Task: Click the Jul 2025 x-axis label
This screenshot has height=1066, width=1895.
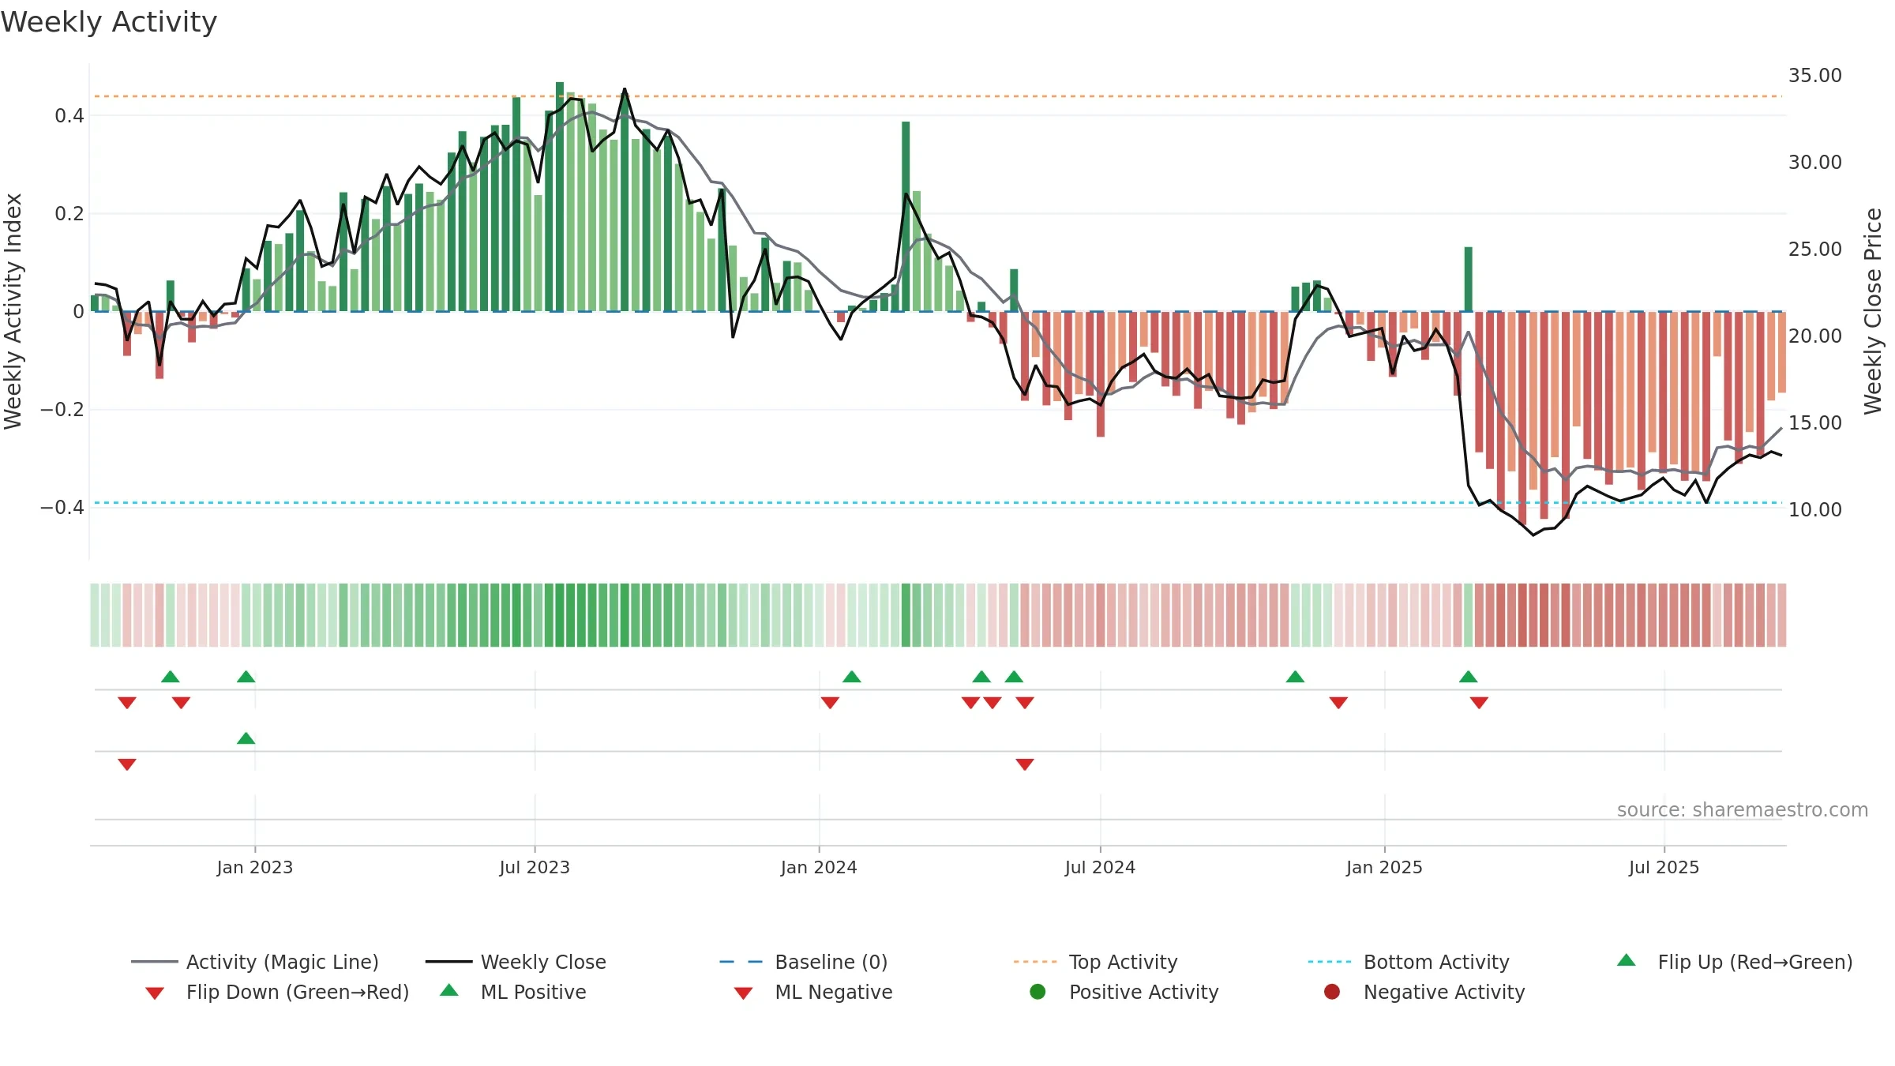Action: coord(1664,867)
